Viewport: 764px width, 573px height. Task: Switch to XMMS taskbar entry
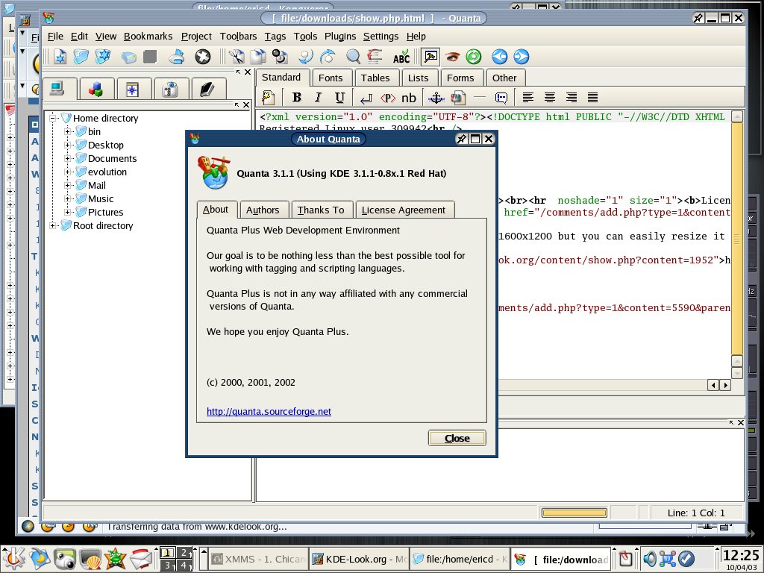(x=259, y=560)
